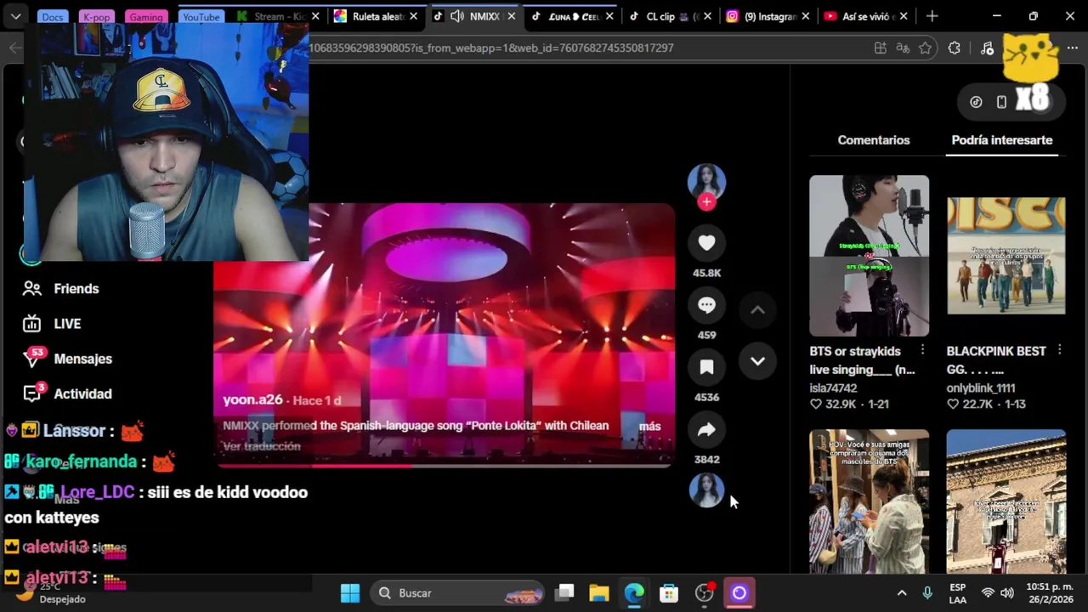Open the BTS or straykids live singing thumbnail

point(869,256)
